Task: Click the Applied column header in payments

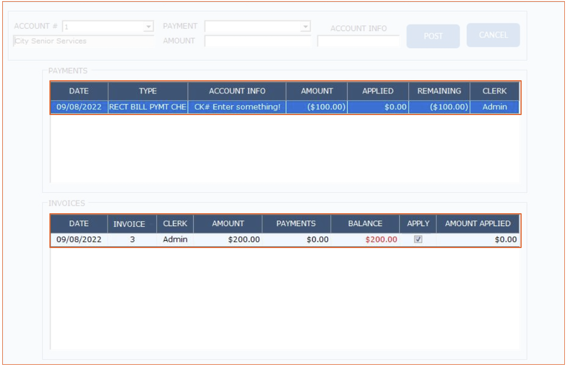Action: coord(377,91)
